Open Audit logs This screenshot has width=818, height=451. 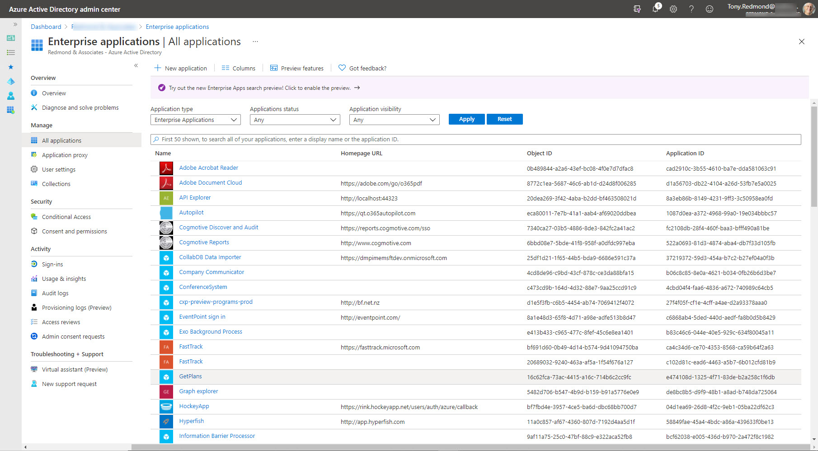55,293
